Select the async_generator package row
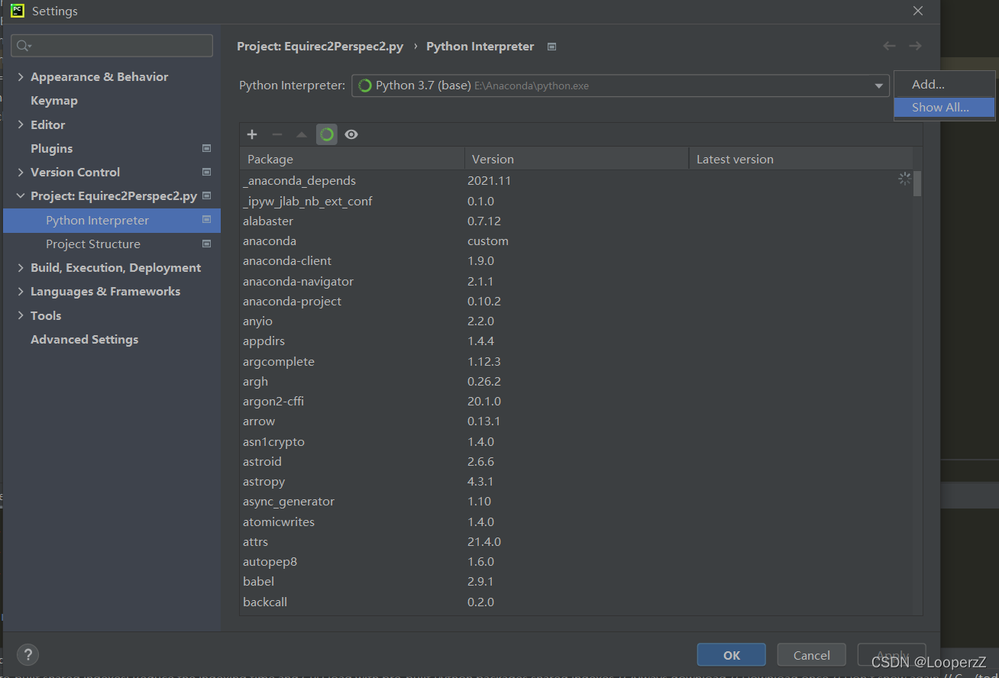 coord(577,502)
